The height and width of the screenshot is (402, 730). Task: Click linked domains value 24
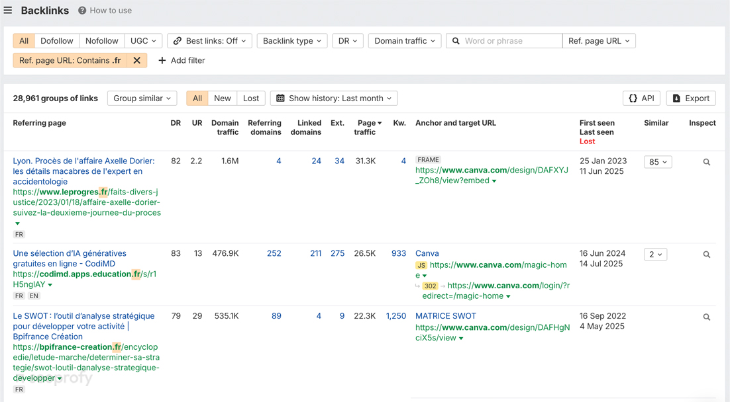(x=317, y=161)
